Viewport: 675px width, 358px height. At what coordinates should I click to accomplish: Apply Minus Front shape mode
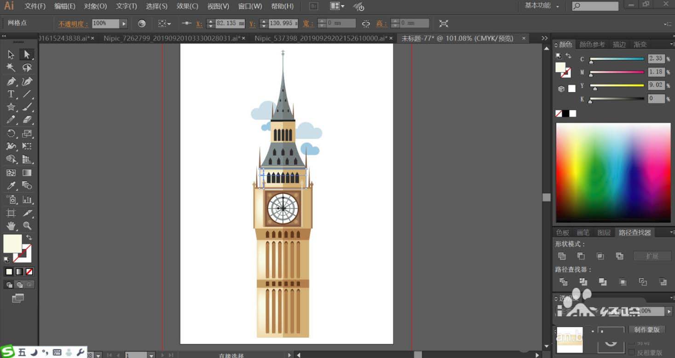(x=581, y=256)
